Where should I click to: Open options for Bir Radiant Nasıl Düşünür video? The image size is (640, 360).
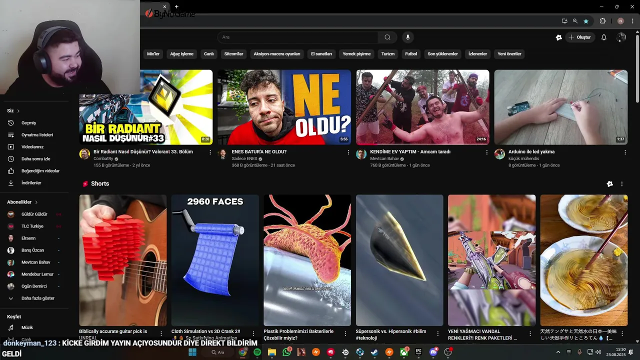pos(210,152)
